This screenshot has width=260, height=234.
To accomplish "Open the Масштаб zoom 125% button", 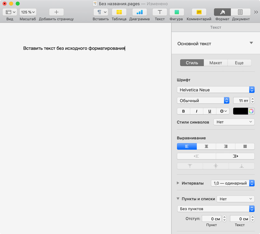I will click(28, 12).
